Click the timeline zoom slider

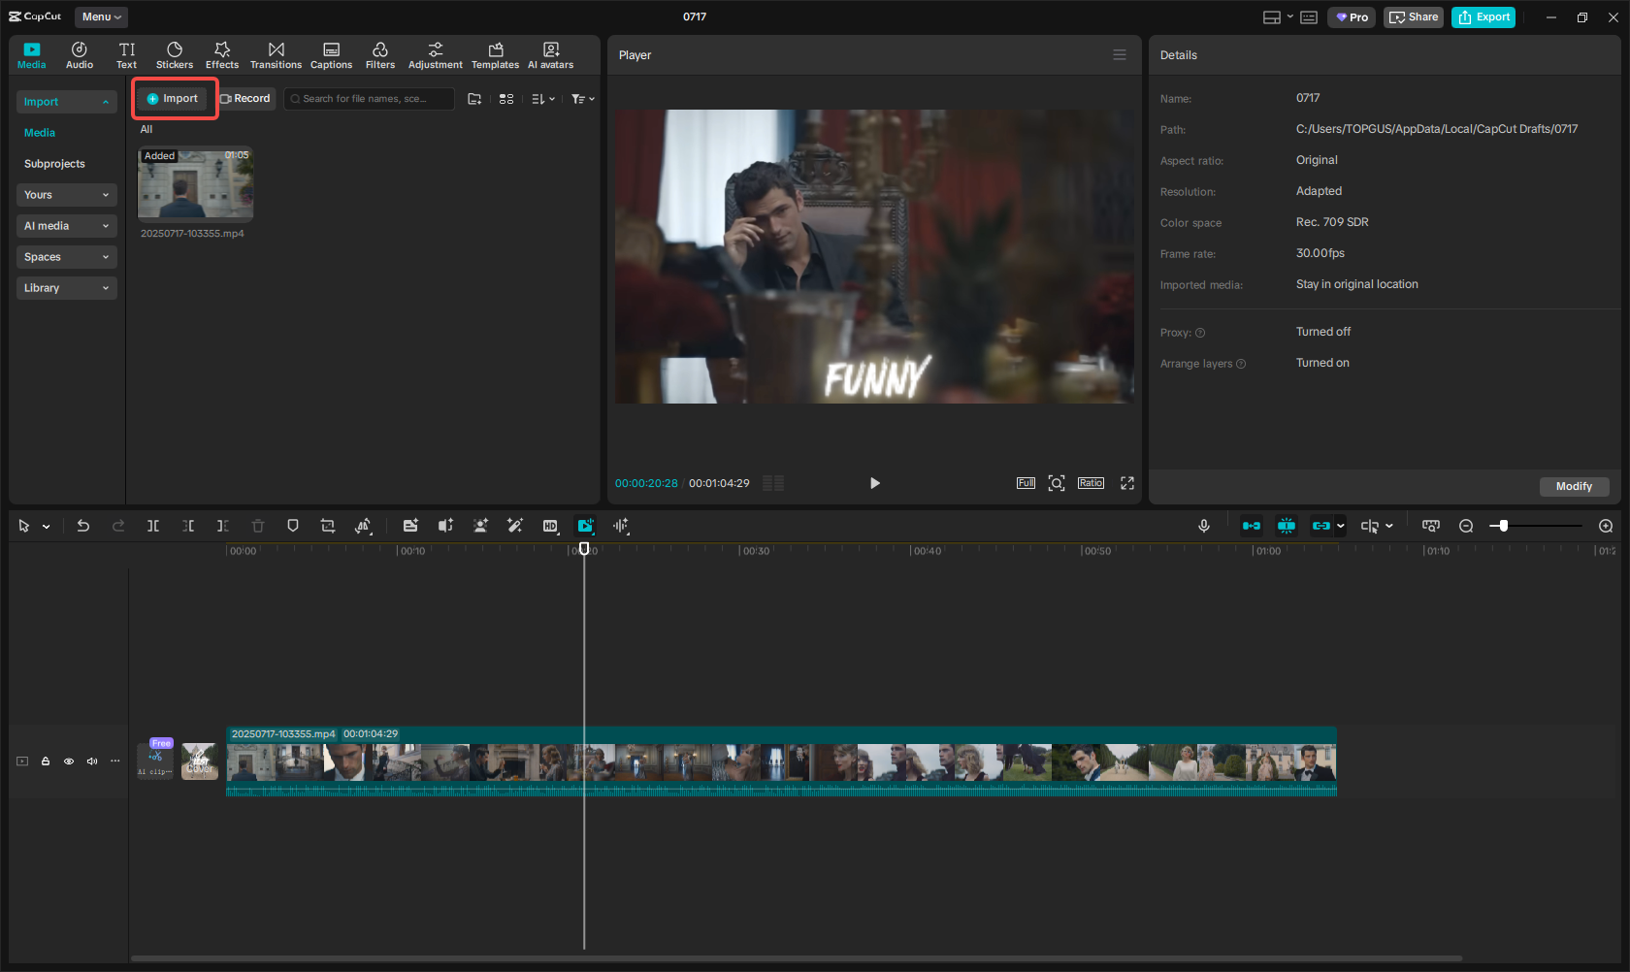click(1504, 526)
